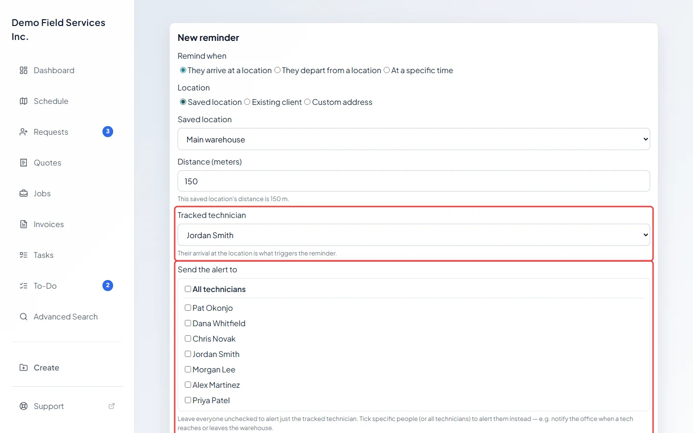Select 'They arrive at a location' radio
This screenshot has height=433, width=693.
(183, 70)
